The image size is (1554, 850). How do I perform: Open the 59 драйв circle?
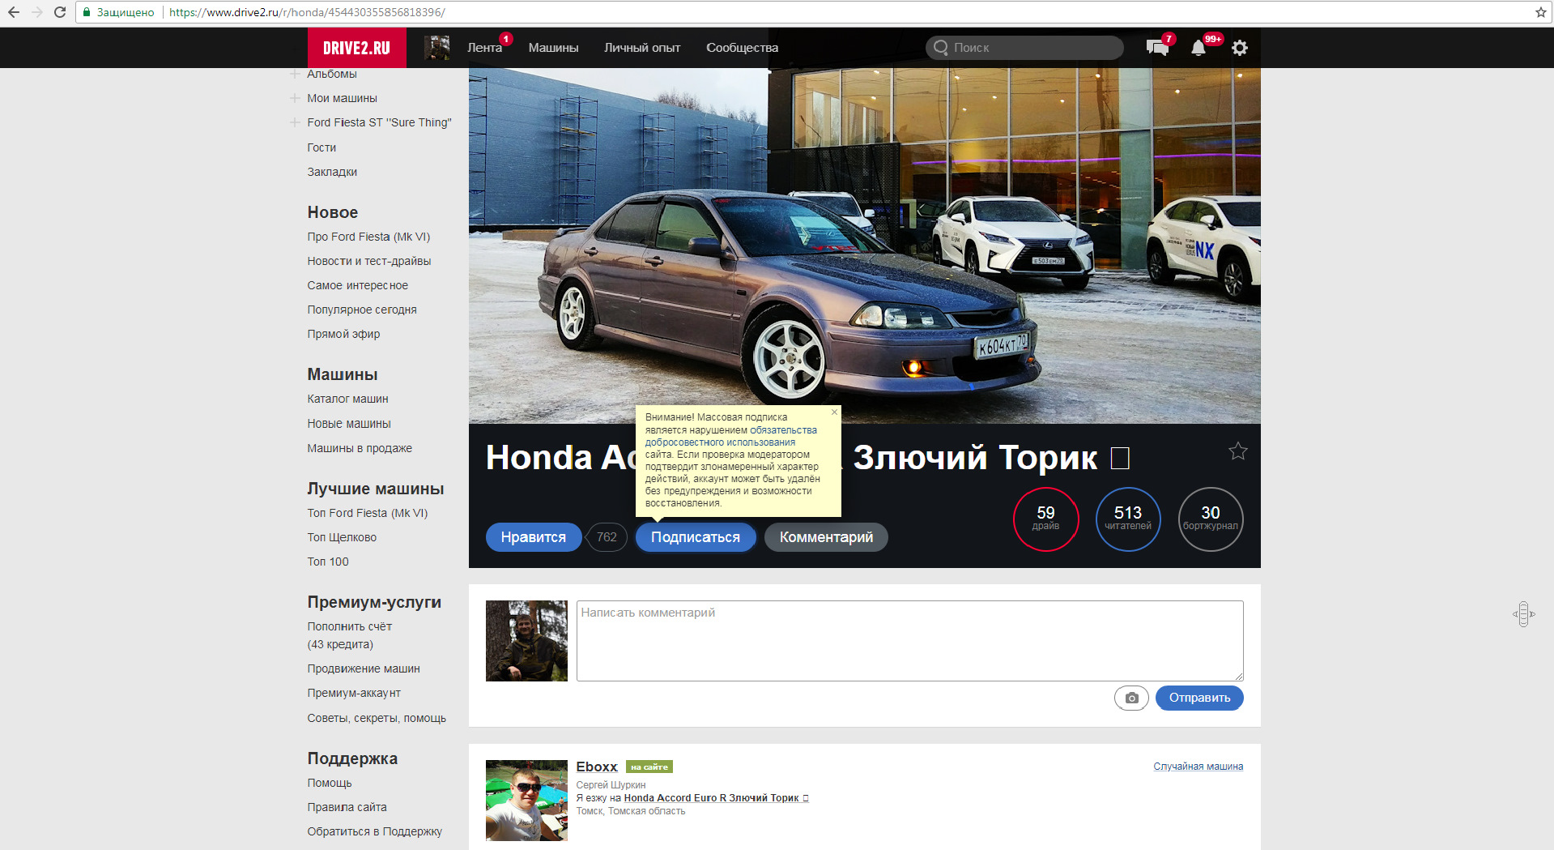tap(1046, 519)
